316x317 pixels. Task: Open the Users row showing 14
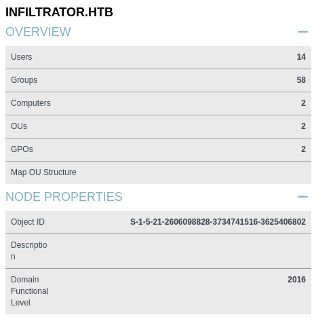tap(158, 57)
